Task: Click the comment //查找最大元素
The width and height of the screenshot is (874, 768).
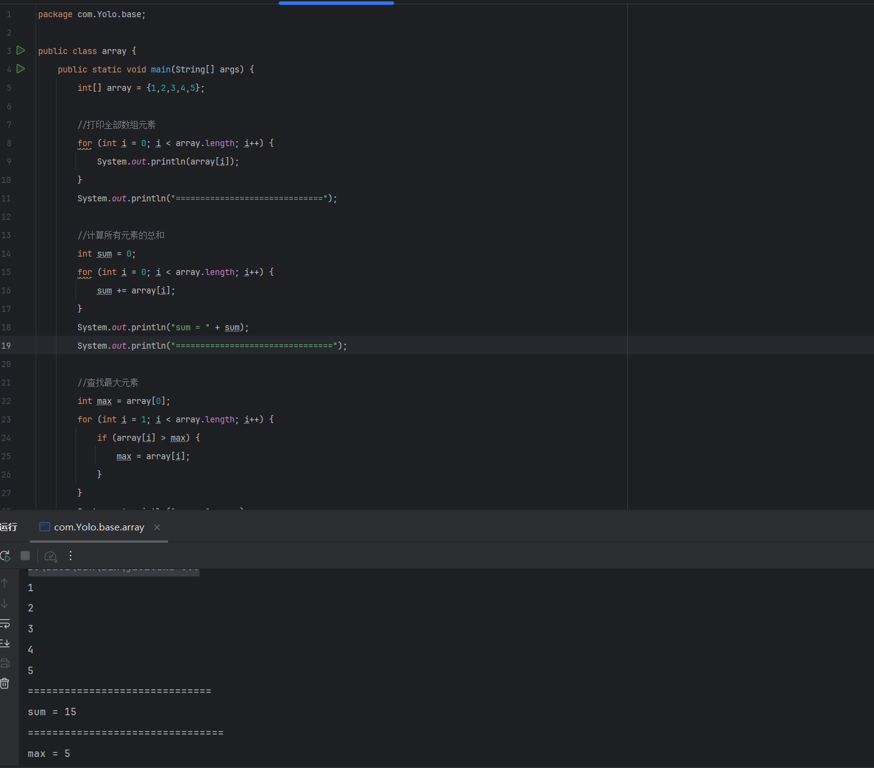Action: click(108, 382)
